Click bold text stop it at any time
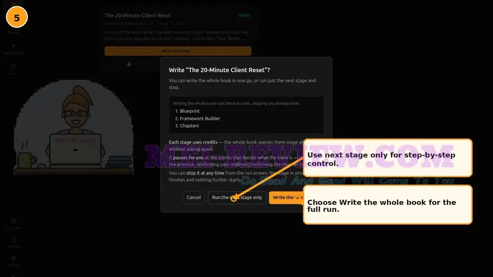The height and width of the screenshot is (277, 493). (x=205, y=173)
